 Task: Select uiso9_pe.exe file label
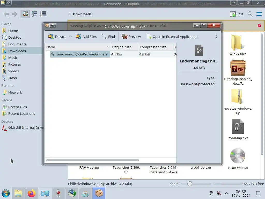click(x=201, y=168)
